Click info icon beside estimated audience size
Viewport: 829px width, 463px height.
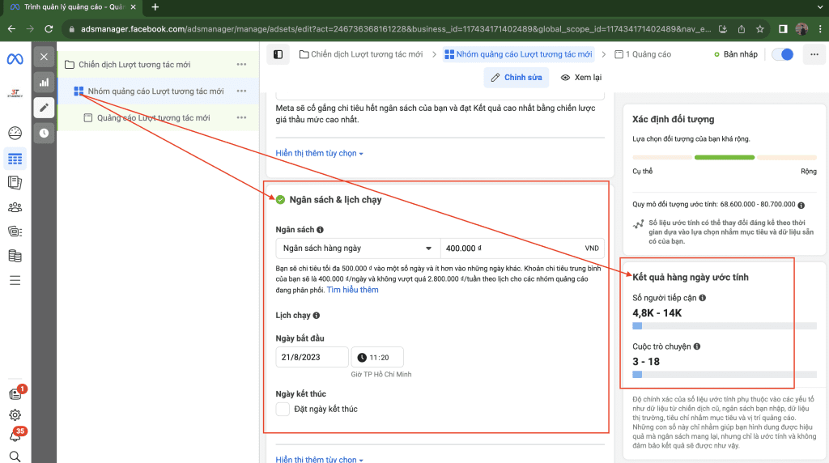pos(801,205)
